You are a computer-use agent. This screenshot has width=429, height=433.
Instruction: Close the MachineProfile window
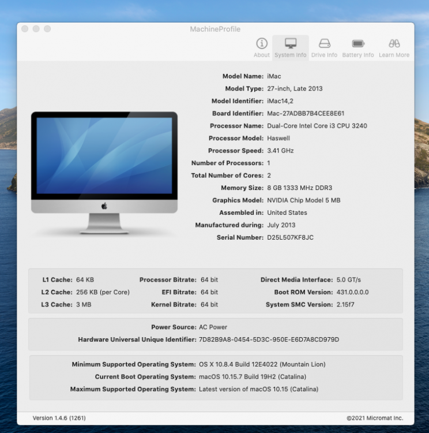tap(25, 29)
